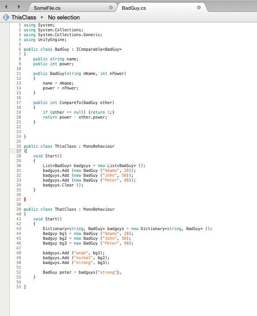The width and height of the screenshot is (257, 316).
Task: Click badguys.Clear () call on line 34
Action: tap(63, 185)
